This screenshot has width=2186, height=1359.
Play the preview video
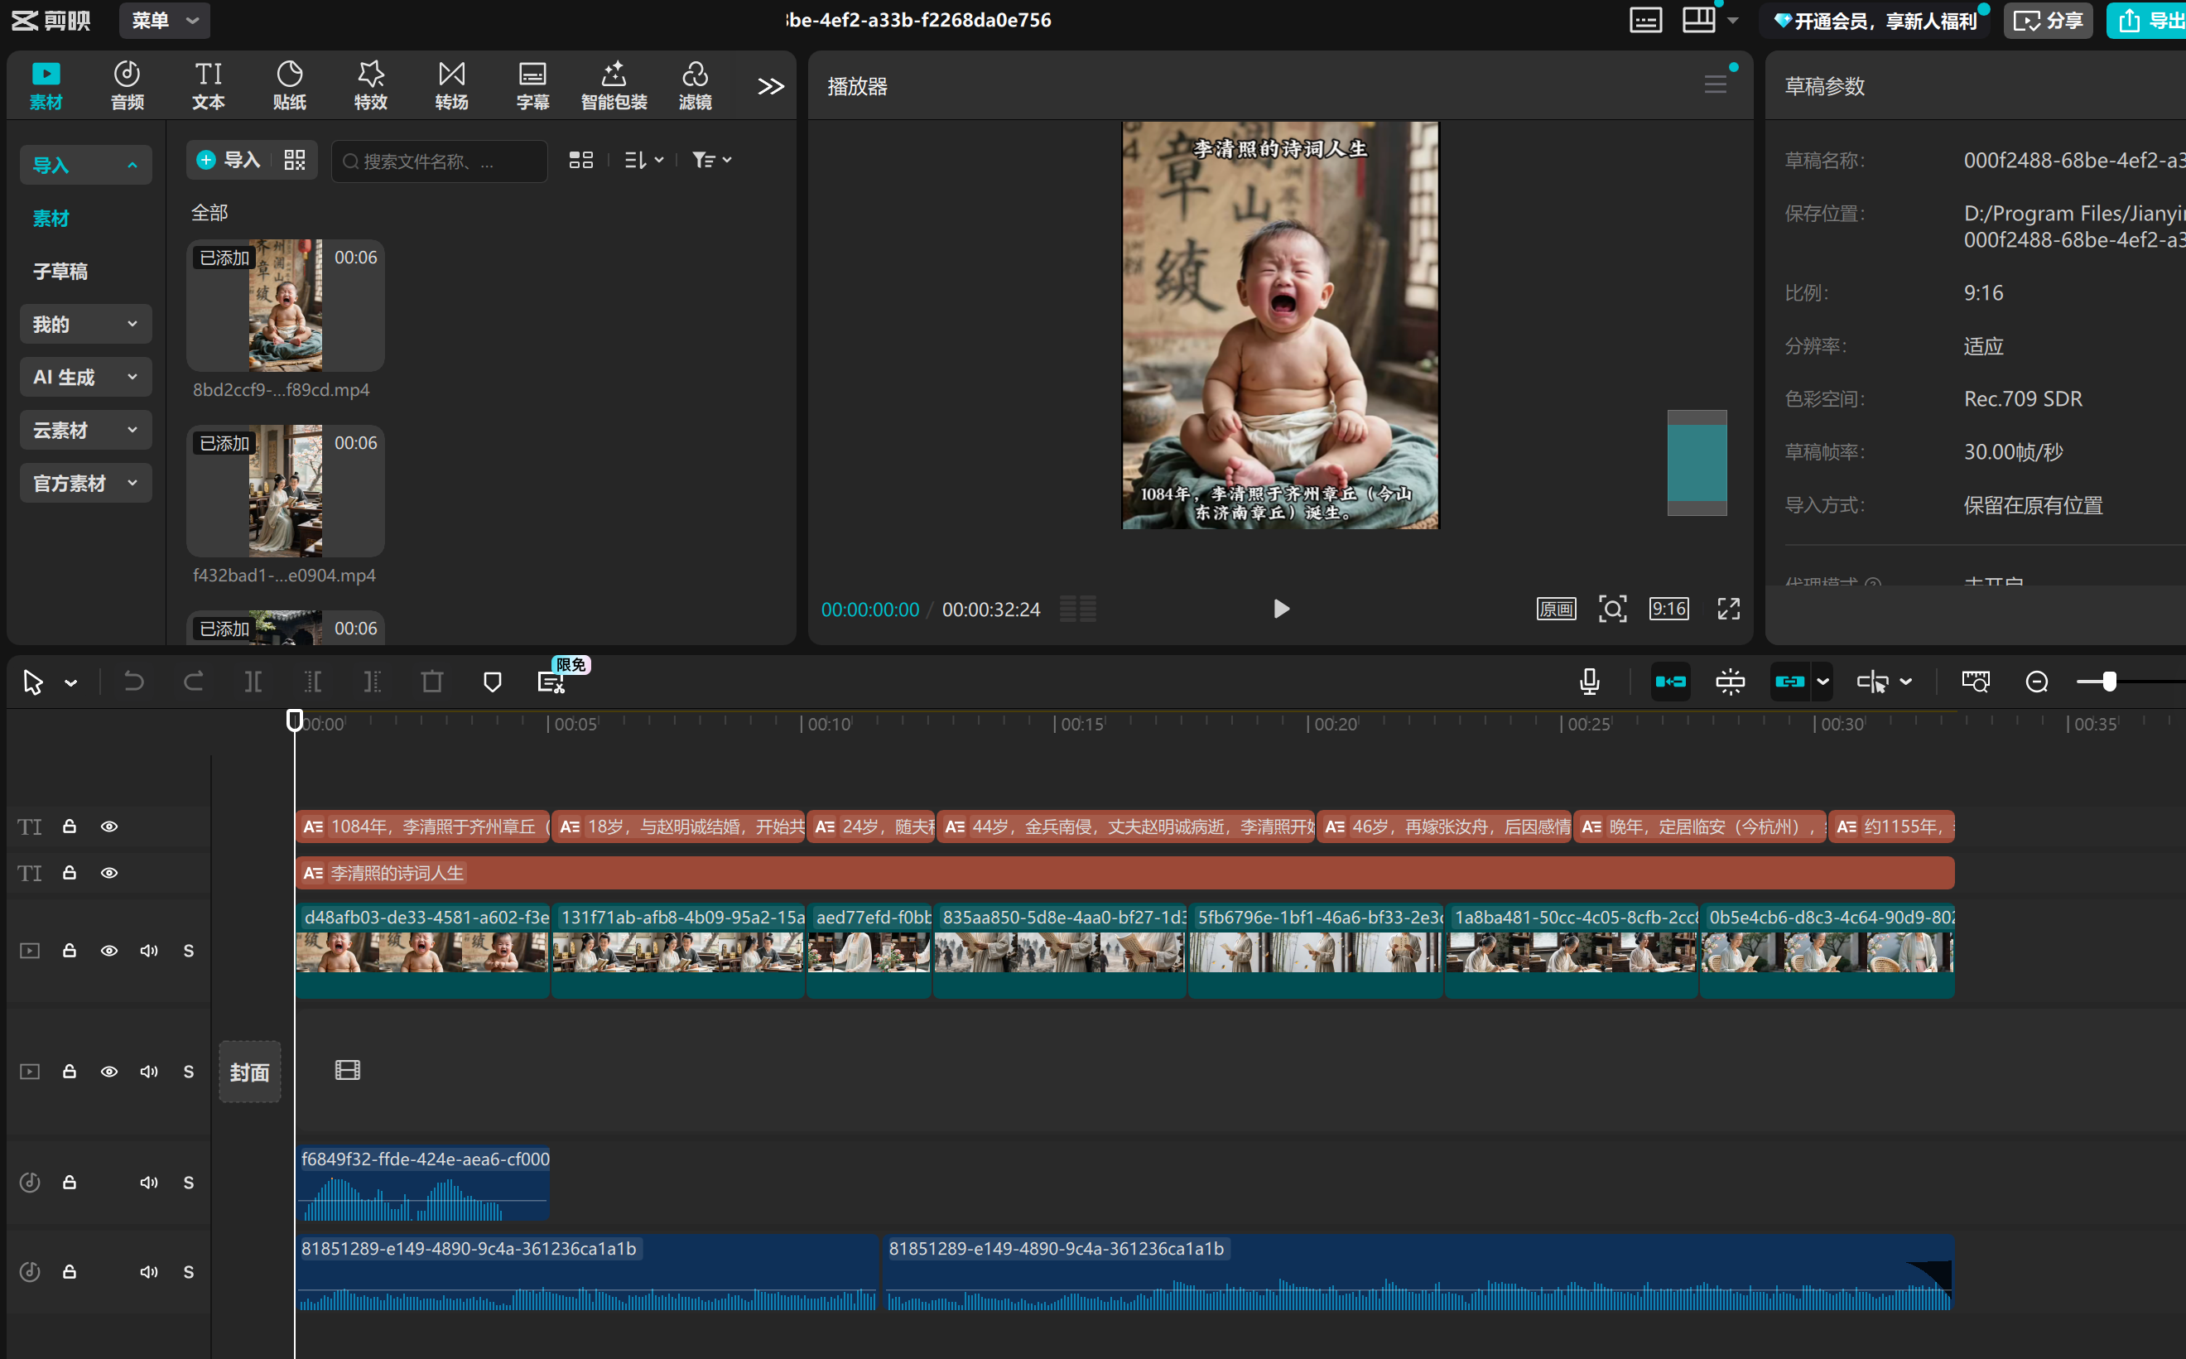pos(1281,609)
